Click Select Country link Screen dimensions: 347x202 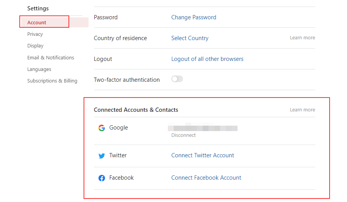point(190,38)
